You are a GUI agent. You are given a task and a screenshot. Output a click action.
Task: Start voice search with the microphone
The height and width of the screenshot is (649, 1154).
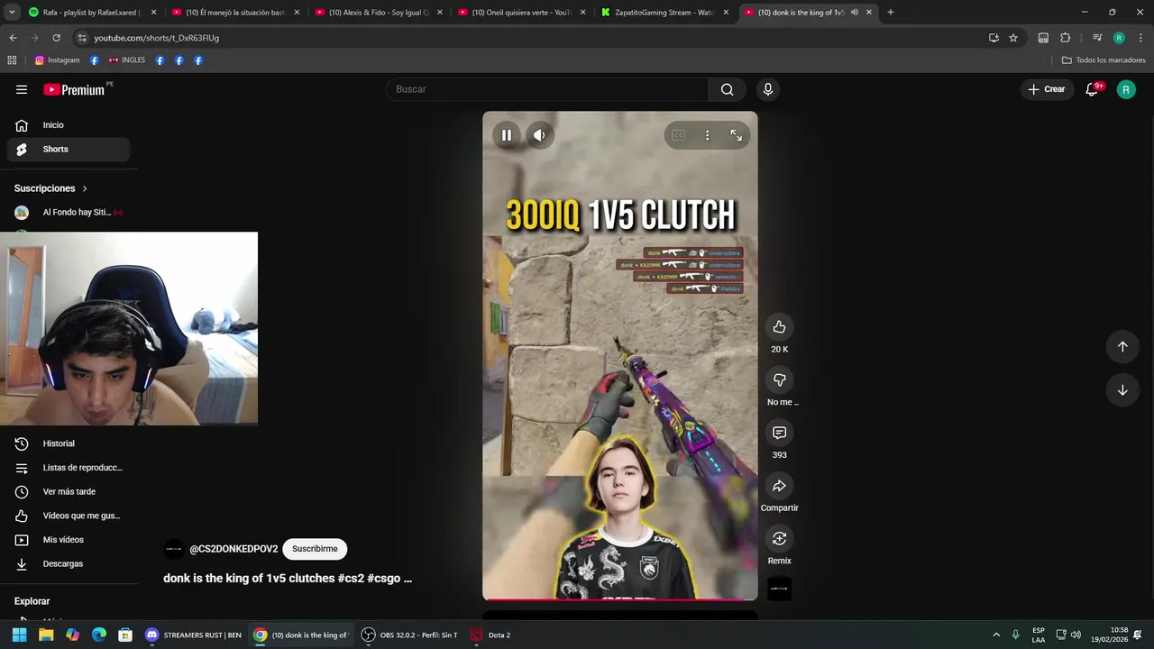pyautogui.click(x=768, y=89)
